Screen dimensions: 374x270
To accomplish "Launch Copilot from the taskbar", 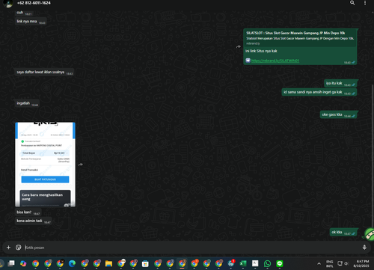I will coord(23,263).
